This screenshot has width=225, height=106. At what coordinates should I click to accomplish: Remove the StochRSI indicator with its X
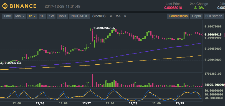(111, 16)
